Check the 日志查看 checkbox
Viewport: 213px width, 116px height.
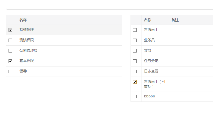[x=135, y=71]
